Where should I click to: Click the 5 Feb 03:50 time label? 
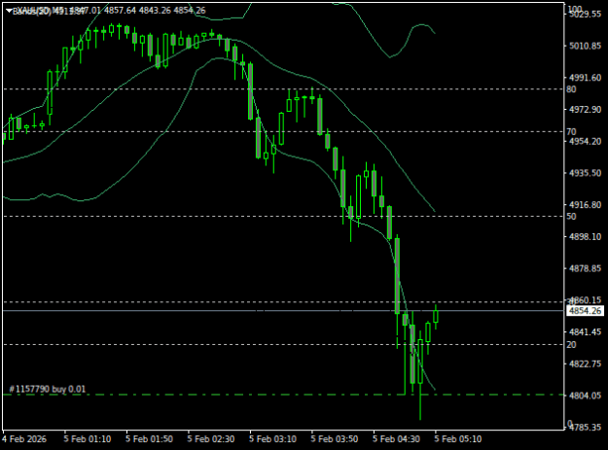(335, 439)
